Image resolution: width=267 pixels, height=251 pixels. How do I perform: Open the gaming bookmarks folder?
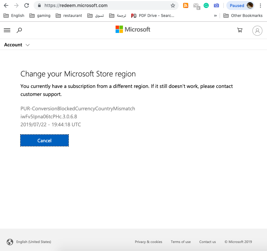40,16
